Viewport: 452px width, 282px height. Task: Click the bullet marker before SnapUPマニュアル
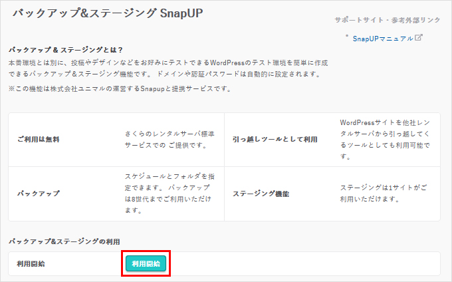pyautogui.click(x=346, y=37)
